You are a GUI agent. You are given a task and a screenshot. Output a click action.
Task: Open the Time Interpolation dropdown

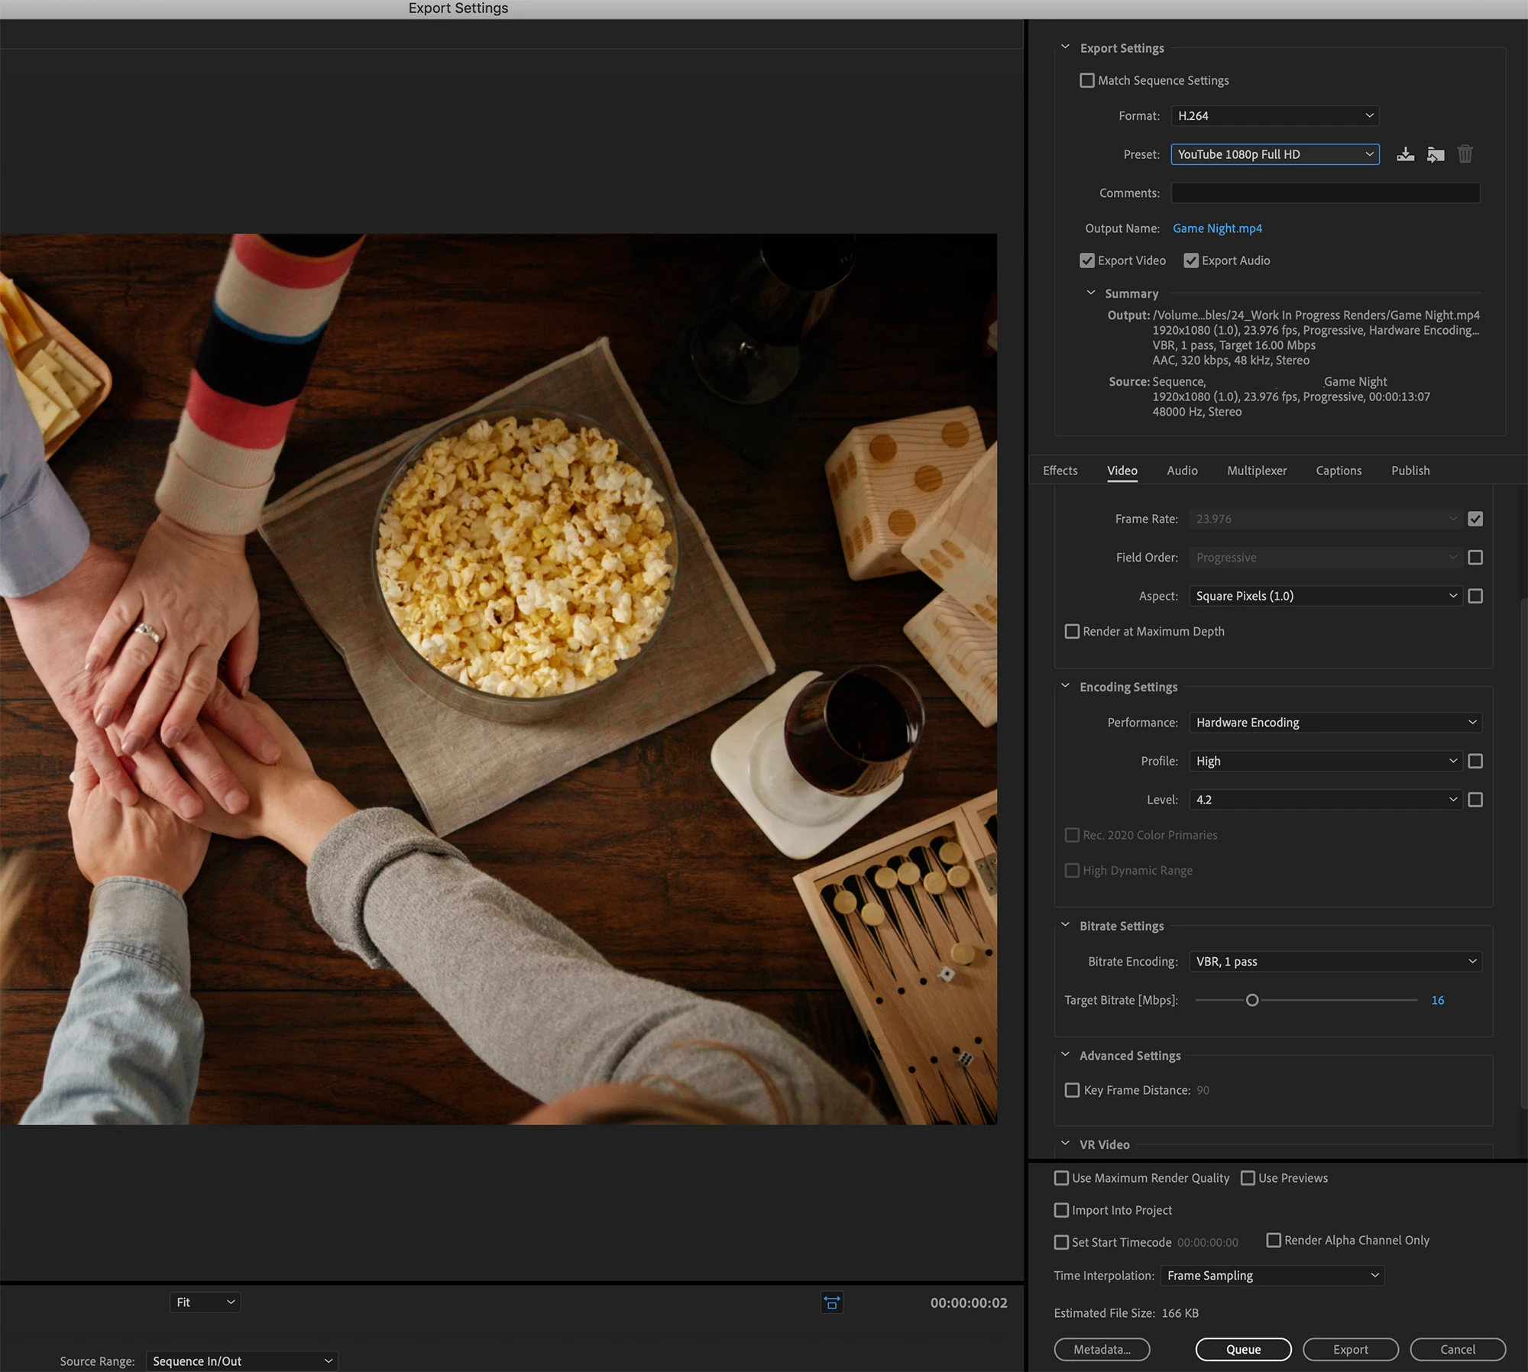[x=1272, y=1275]
